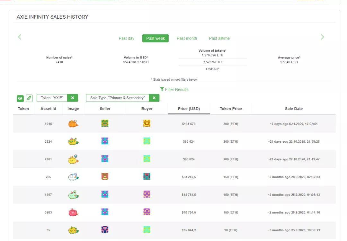Open buyer avatar for asset 35
Image resolution: width=347 pixels, height=241 pixels.
[147, 229]
